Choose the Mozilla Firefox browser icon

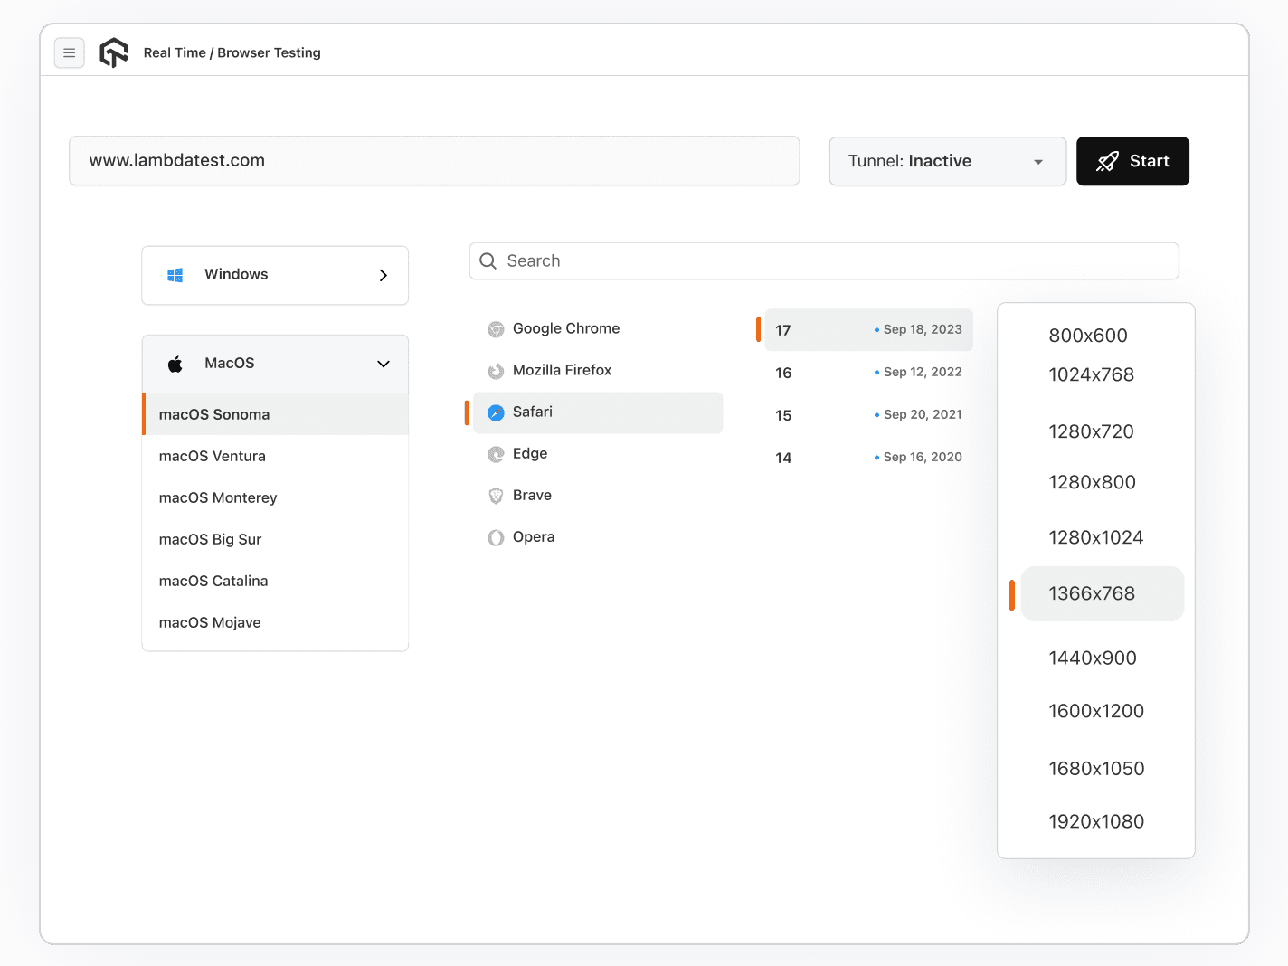click(x=496, y=371)
